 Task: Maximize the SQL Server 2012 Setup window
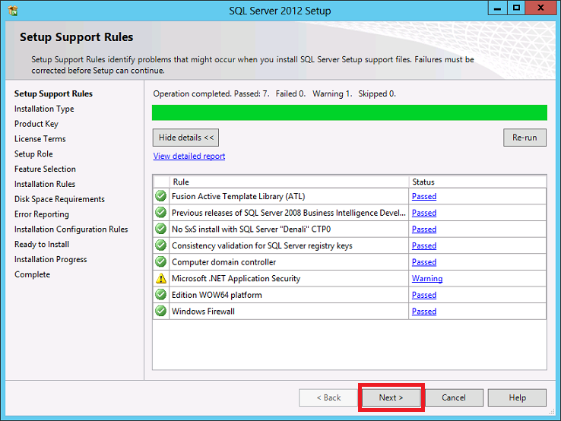coord(516,8)
